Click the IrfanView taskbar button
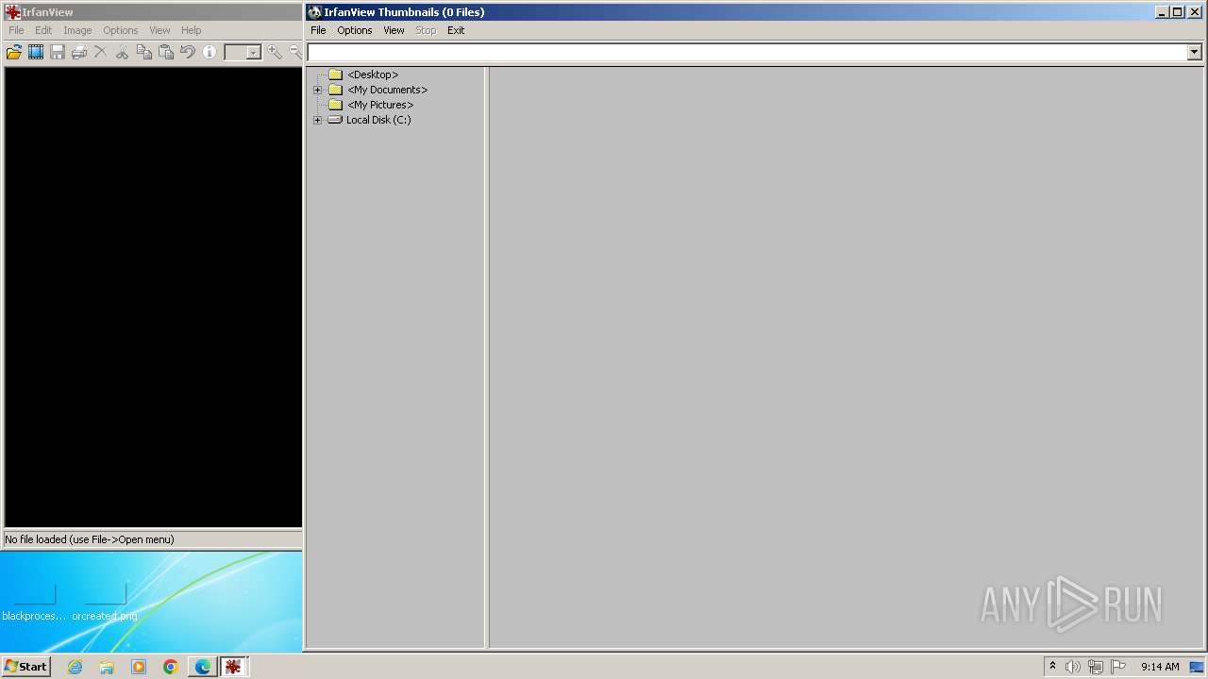1208x679 pixels. [x=233, y=667]
